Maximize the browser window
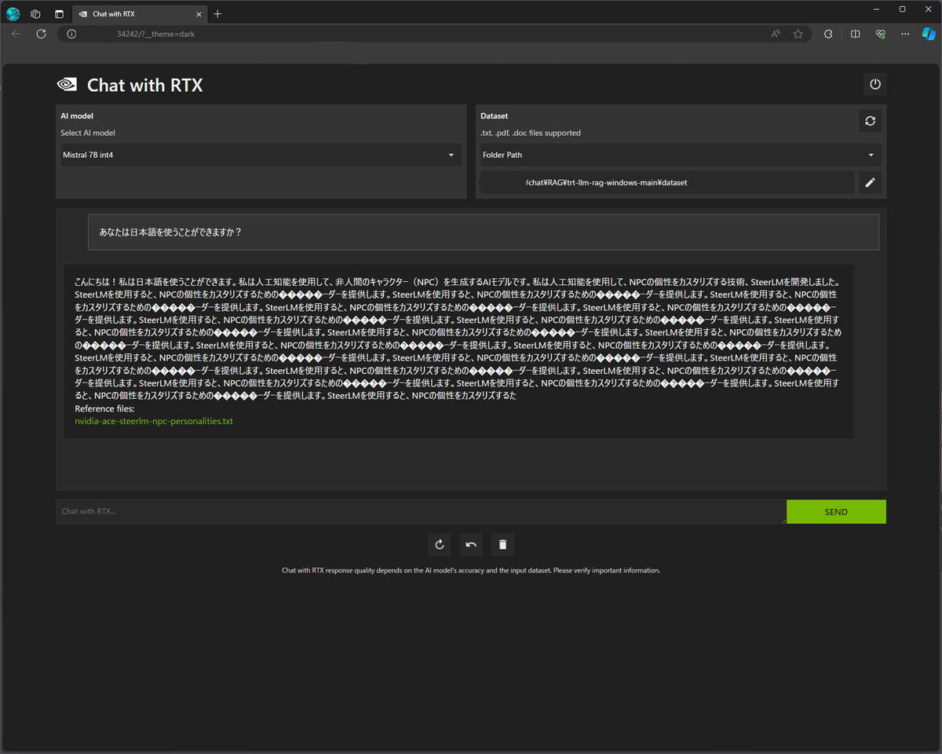The image size is (942, 754). click(x=902, y=9)
